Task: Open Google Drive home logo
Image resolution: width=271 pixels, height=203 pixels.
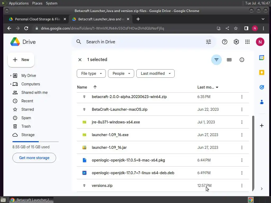Action: click(x=15, y=42)
